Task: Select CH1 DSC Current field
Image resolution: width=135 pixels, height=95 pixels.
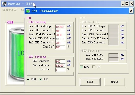Action: tap(60, 62)
